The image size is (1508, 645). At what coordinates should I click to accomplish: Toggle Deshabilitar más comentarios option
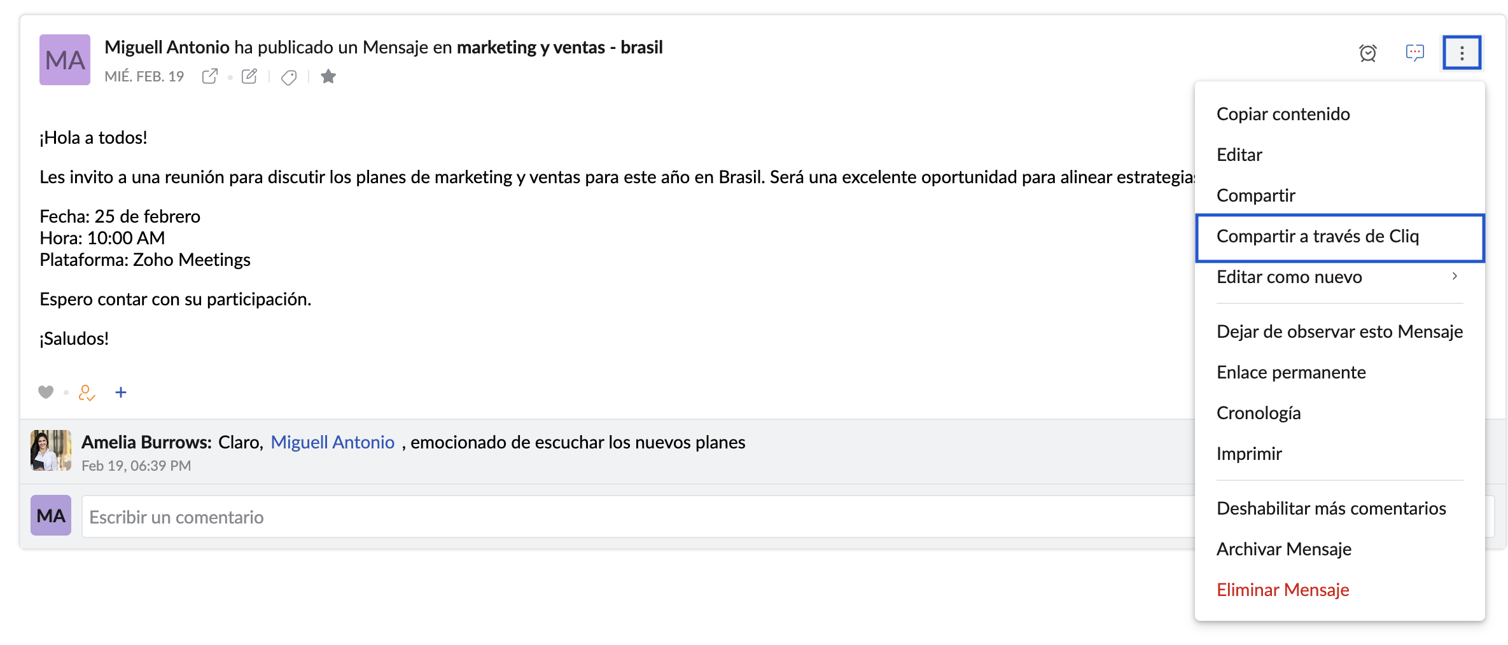tap(1331, 509)
